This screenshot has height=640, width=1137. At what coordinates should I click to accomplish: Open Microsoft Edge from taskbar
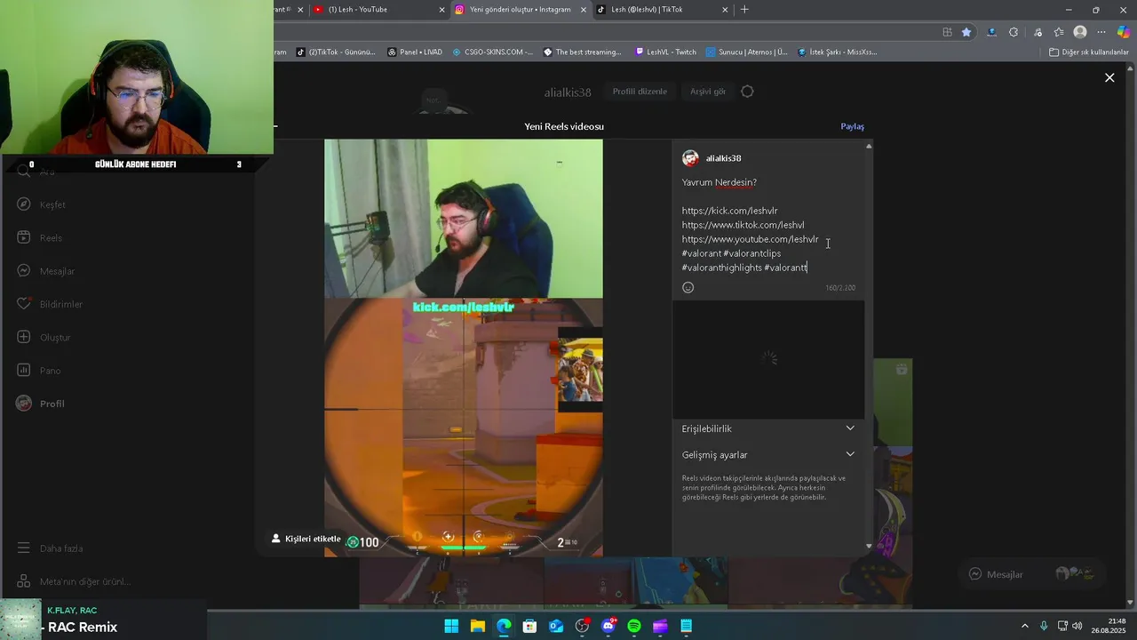(504, 626)
